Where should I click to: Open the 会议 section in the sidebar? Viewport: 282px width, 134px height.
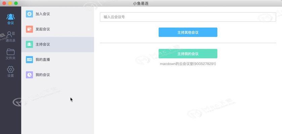click(11, 19)
